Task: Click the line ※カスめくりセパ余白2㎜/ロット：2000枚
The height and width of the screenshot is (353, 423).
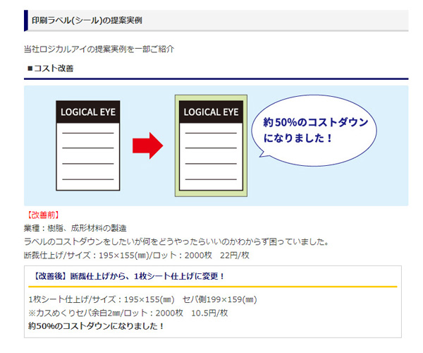Action: tap(128, 313)
